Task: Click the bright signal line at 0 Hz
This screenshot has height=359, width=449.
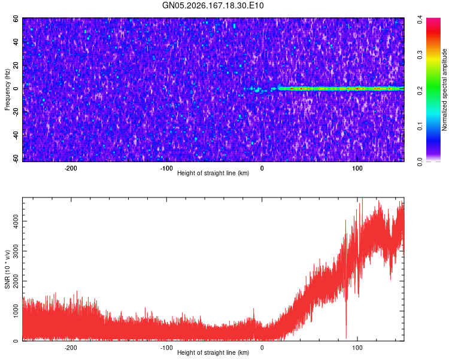Action: 341,89
